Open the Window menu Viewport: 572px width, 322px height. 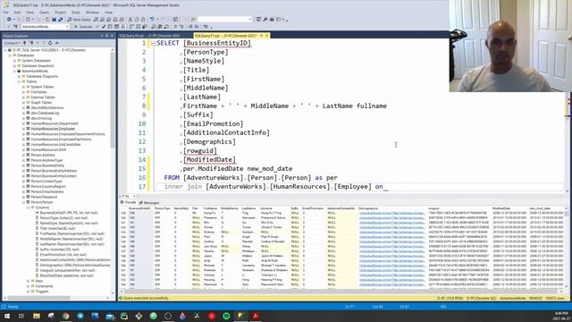(92, 13)
